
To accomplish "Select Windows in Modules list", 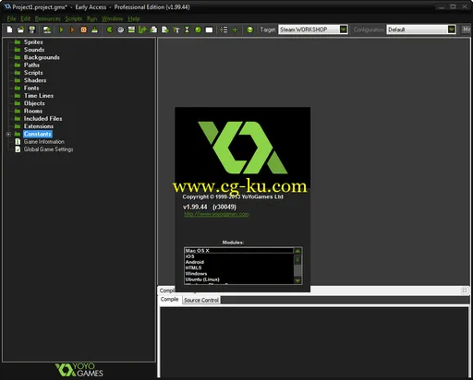I will [238, 274].
